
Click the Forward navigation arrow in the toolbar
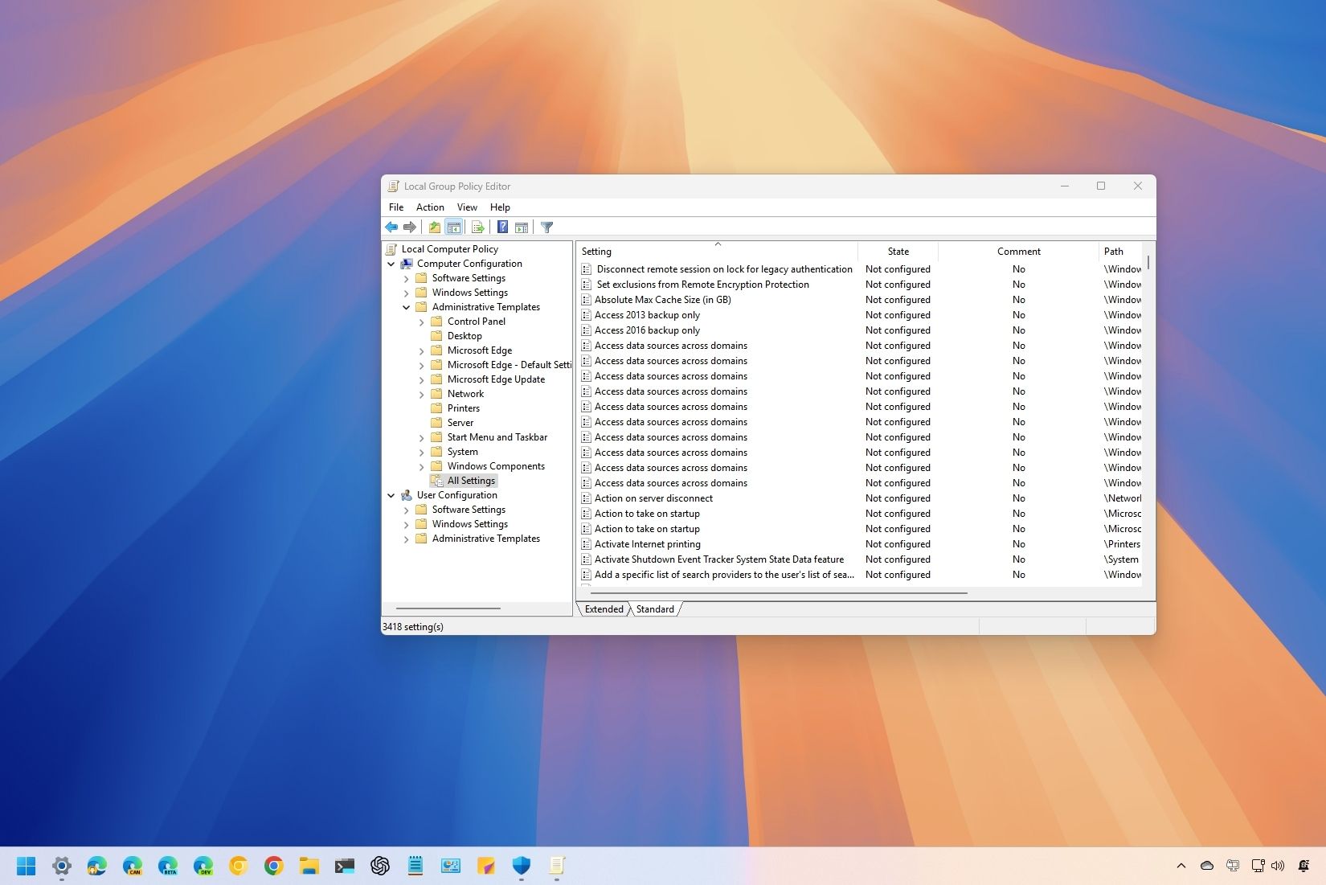409,227
